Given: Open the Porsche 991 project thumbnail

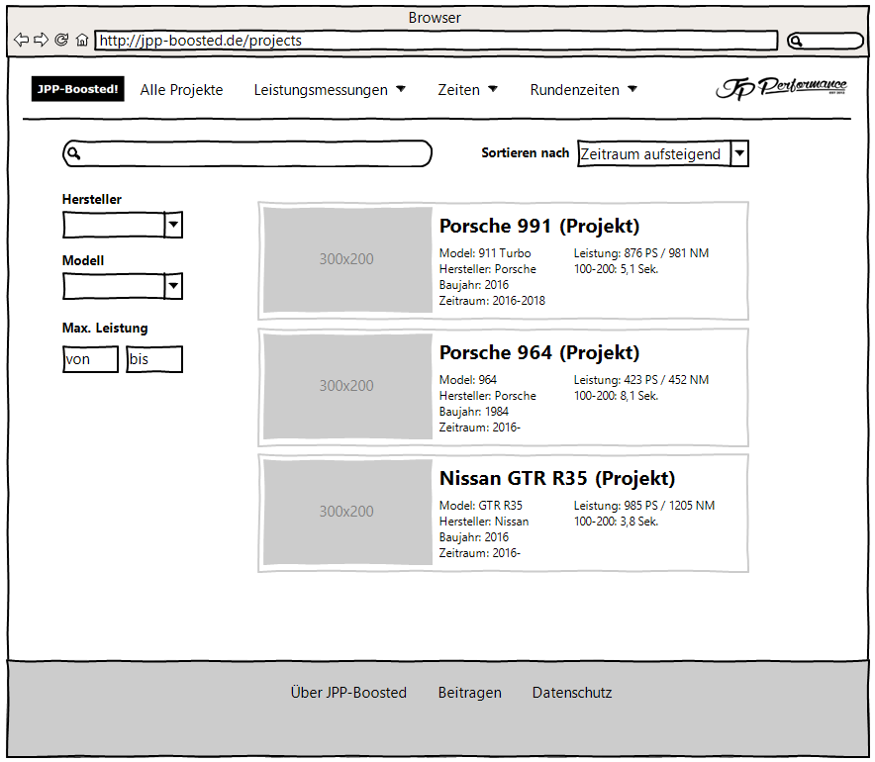Looking at the screenshot, I should pos(346,259).
